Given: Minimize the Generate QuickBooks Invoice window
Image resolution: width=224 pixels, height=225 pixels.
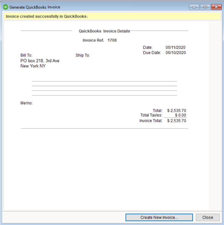Looking at the screenshot, I should [x=194, y=7].
